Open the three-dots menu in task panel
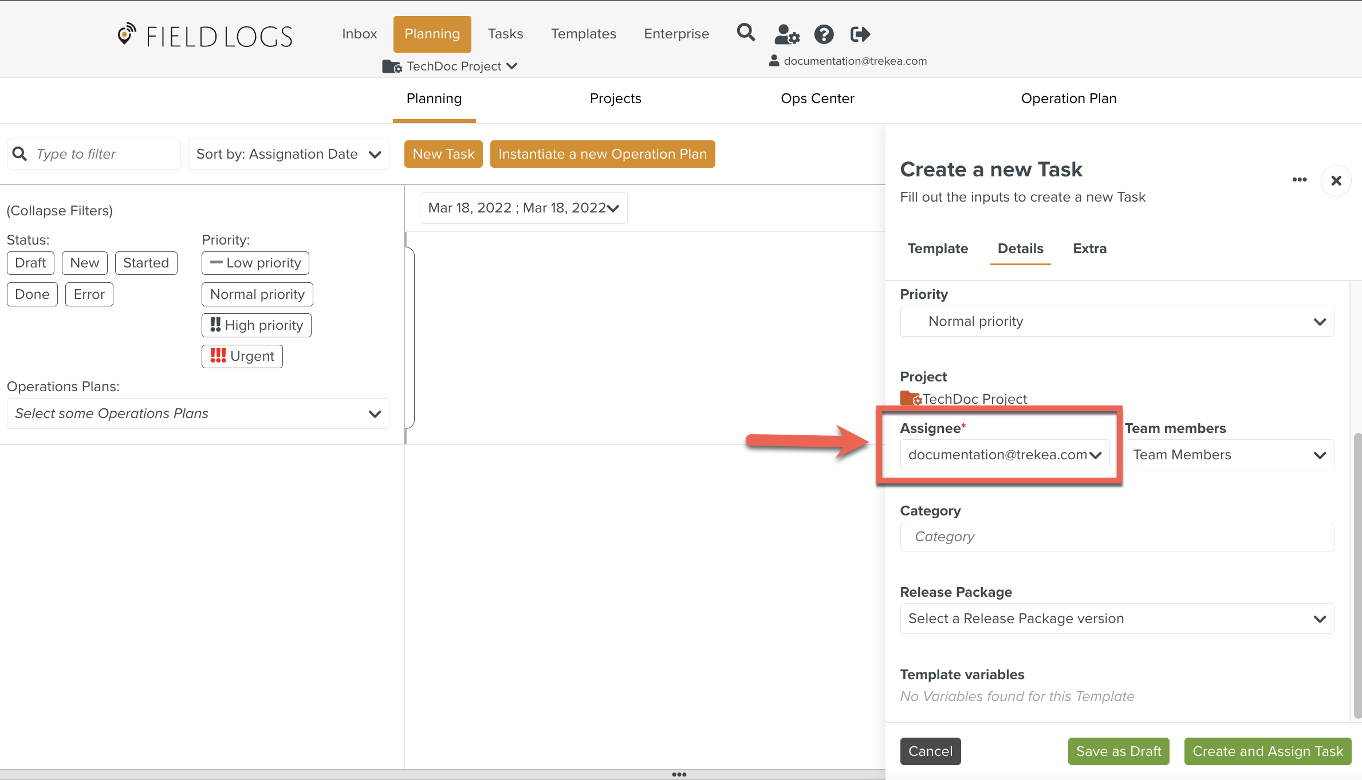The image size is (1362, 780). (x=1300, y=180)
